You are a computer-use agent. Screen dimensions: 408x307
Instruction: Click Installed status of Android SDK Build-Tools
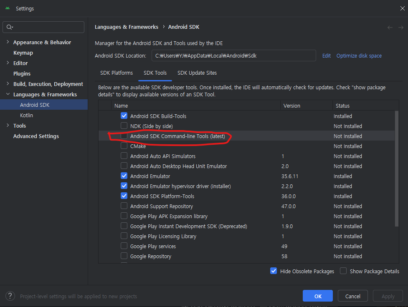click(x=343, y=116)
